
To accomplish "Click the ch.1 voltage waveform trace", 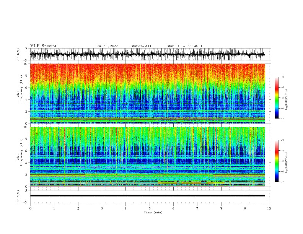I will [x=147, y=54].
